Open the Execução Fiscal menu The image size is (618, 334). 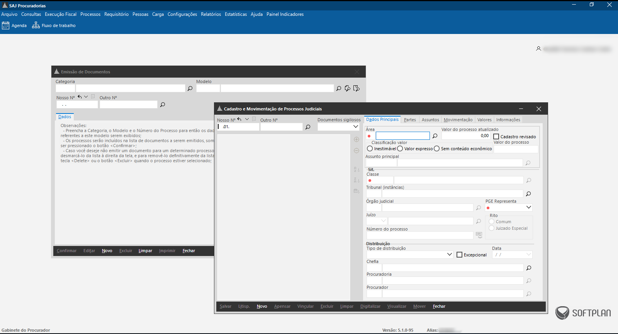61,14
